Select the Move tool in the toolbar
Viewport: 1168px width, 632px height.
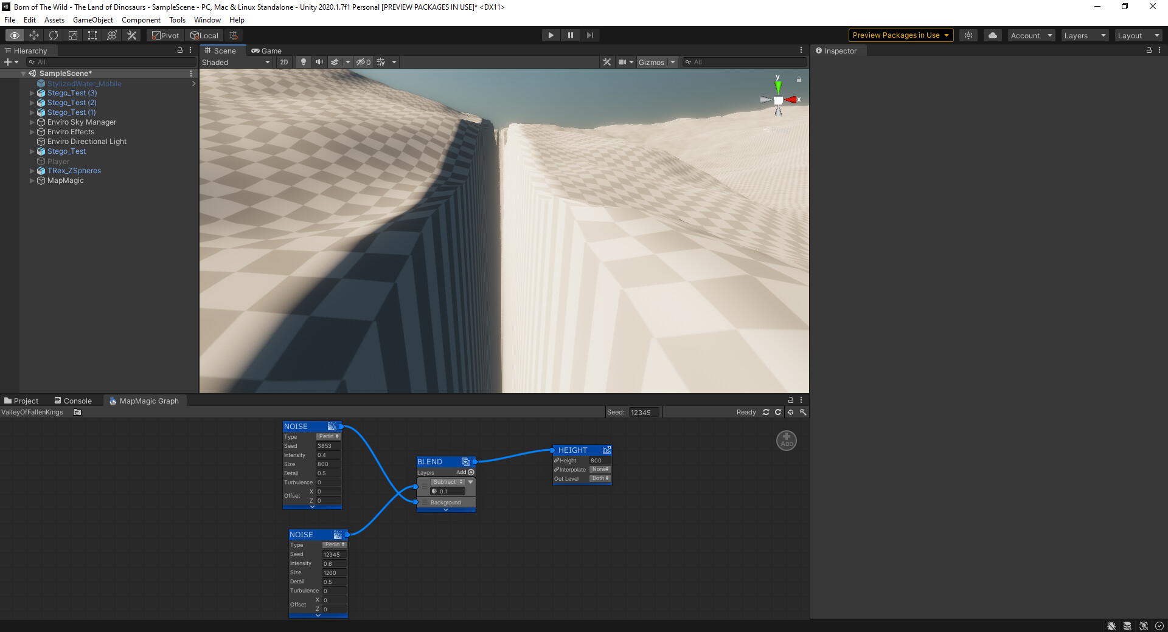(x=33, y=35)
